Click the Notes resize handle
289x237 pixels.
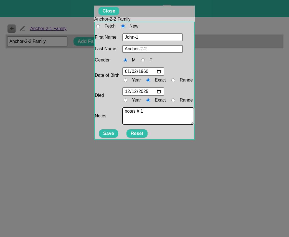(x=192, y=123)
